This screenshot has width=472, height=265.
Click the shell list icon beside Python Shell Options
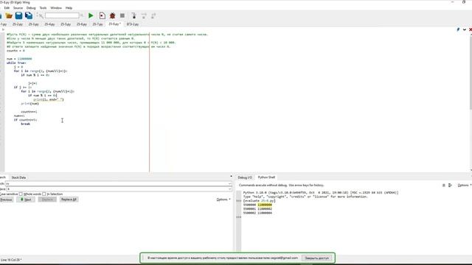pyautogui.click(x=450, y=185)
